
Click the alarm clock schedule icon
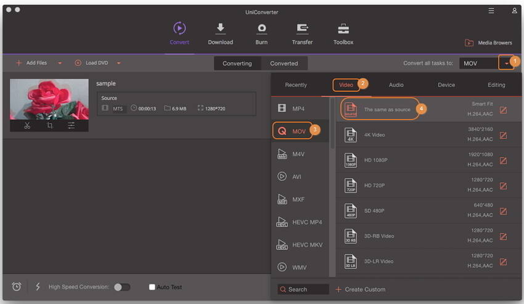point(17,287)
